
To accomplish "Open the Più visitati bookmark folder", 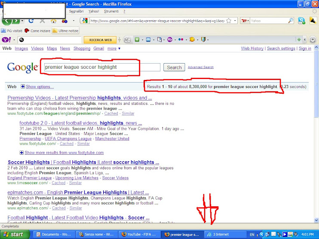I will [x=12, y=31].
